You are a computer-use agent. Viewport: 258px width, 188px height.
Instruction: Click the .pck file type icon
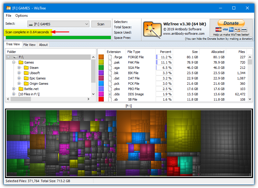(x=110, y=84)
